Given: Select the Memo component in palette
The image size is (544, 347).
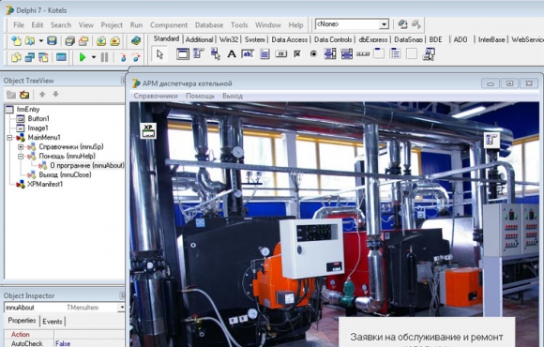Looking at the screenshot, I should point(264,54).
